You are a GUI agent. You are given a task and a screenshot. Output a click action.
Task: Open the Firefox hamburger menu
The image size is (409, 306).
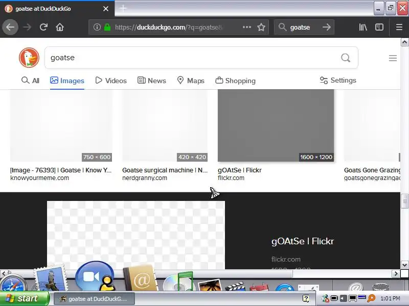pyautogui.click(x=399, y=27)
